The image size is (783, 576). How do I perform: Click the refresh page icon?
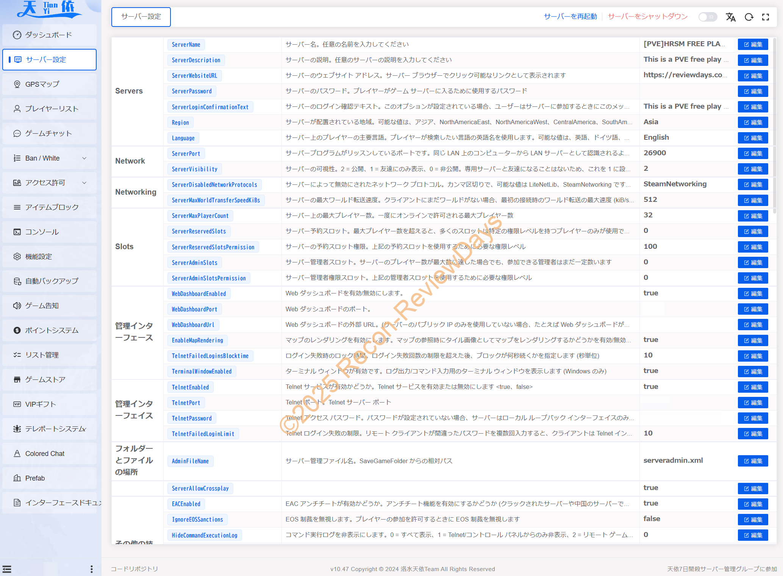pyautogui.click(x=749, y=17)
